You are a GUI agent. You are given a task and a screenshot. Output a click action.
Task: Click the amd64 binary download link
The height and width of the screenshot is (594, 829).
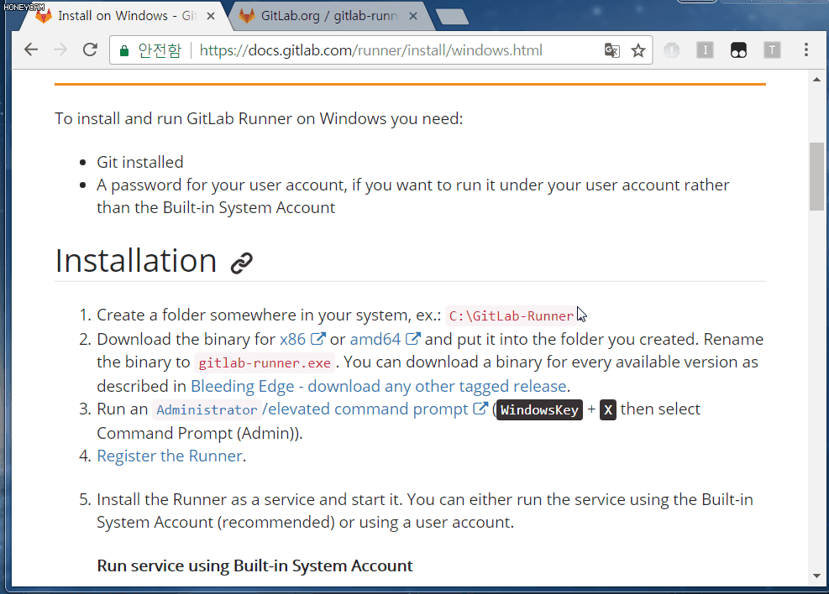pos(375,339)
